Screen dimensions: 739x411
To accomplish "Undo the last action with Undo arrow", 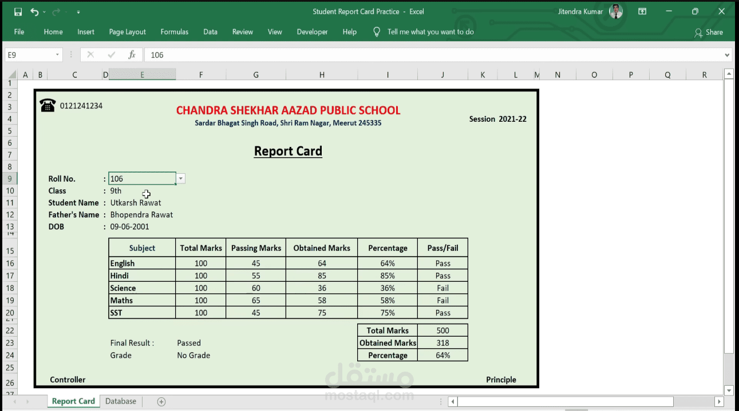I will (34, 11).
